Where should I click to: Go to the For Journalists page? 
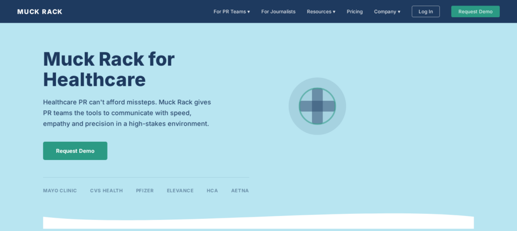coord(278,12)
